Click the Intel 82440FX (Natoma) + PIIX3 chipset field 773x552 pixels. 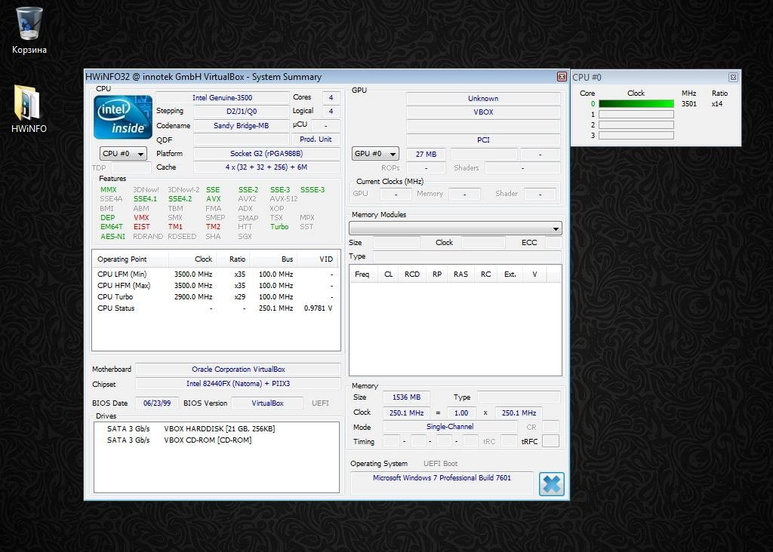coord(238,384)
